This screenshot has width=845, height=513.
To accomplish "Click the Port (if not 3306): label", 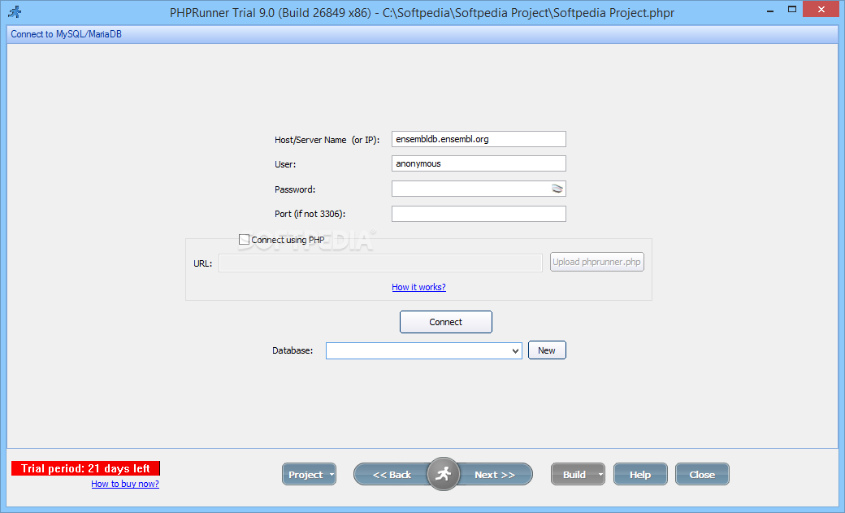I will tap(310, 214).
